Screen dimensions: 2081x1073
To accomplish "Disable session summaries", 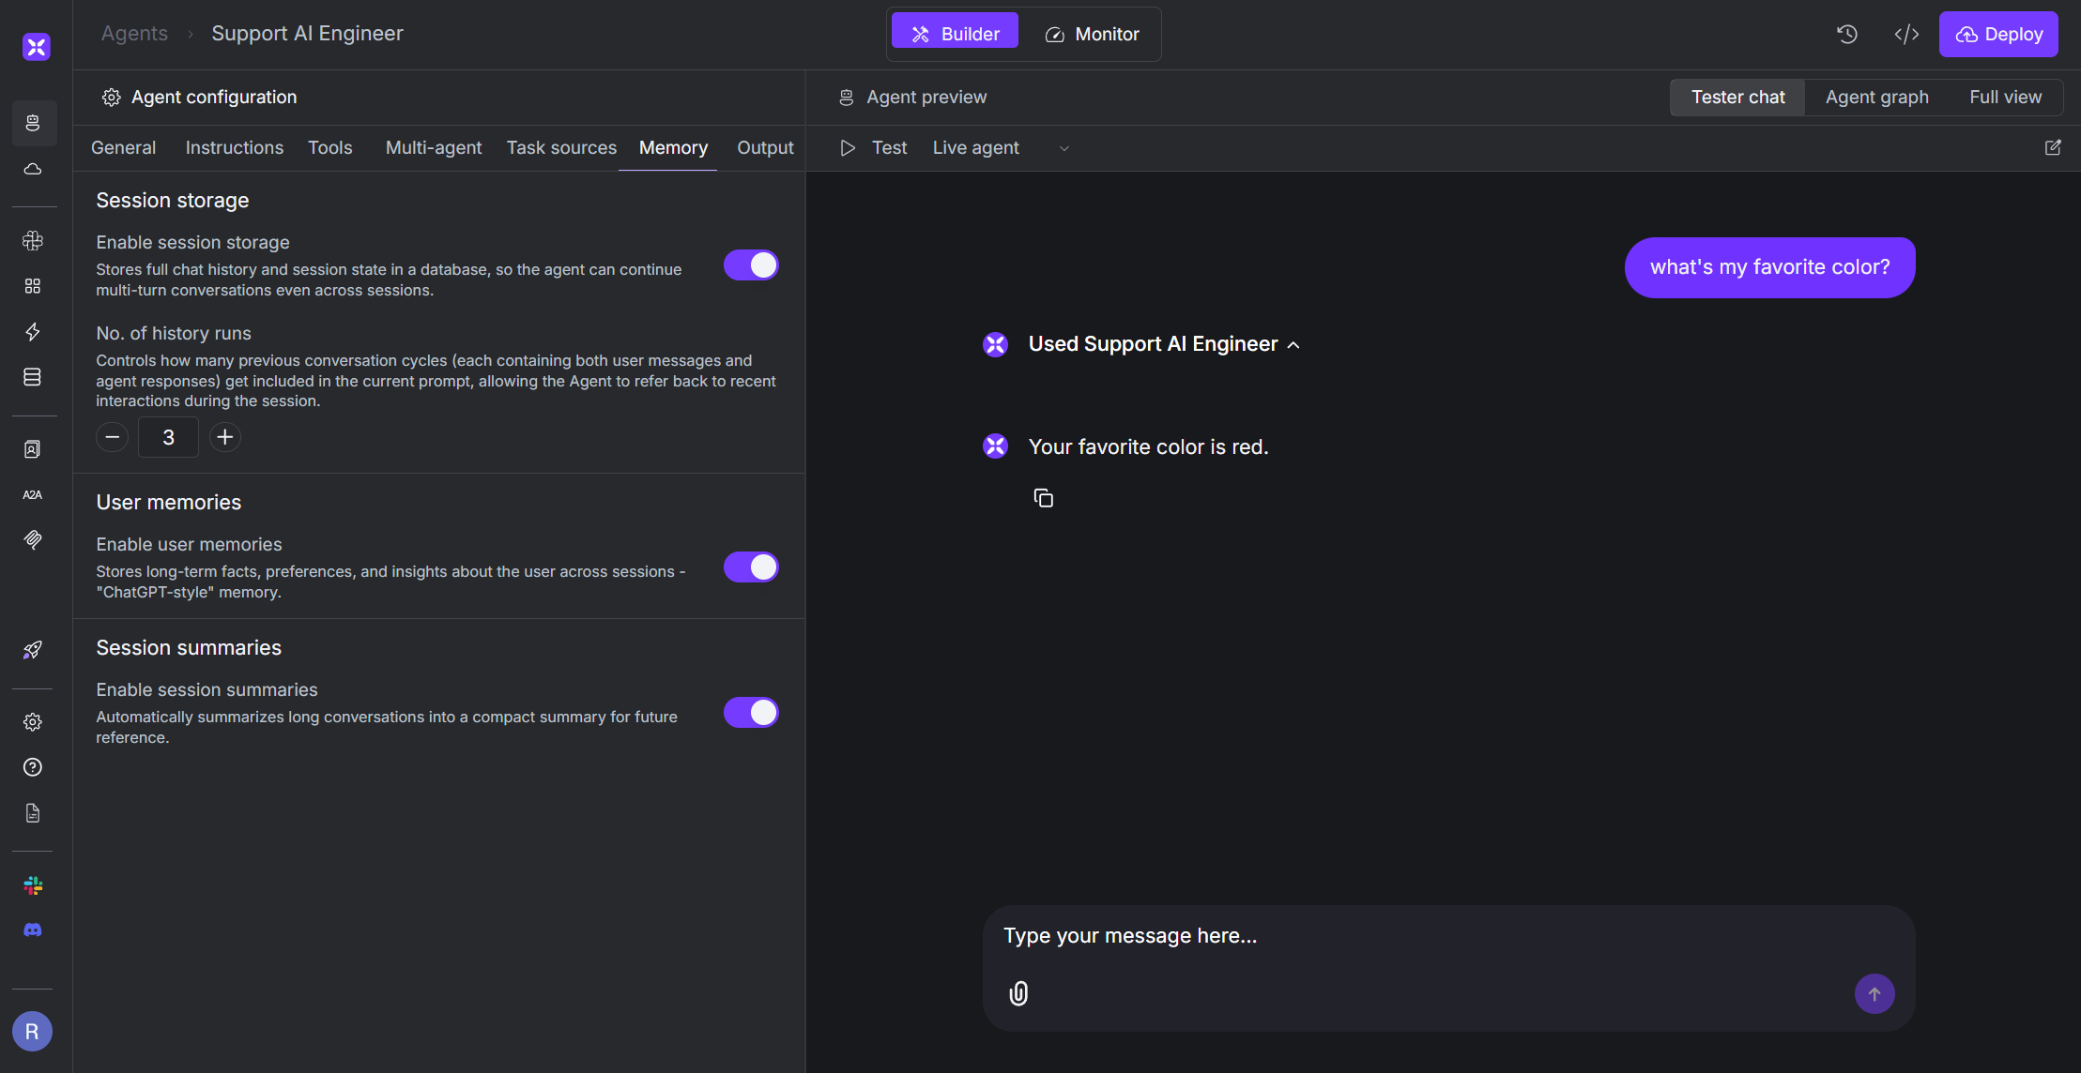I will click(751, 712).
